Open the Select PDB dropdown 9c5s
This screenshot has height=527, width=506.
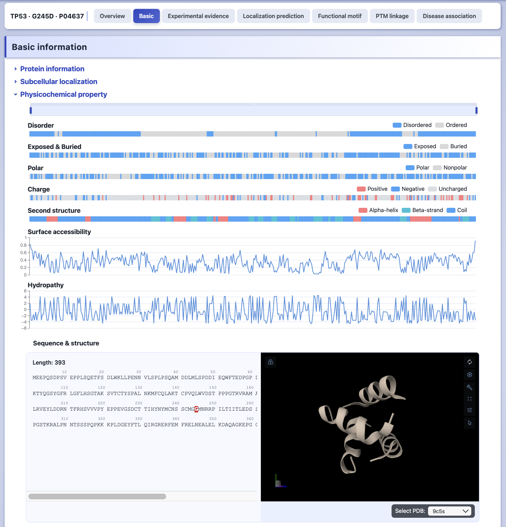coord(450,511)
